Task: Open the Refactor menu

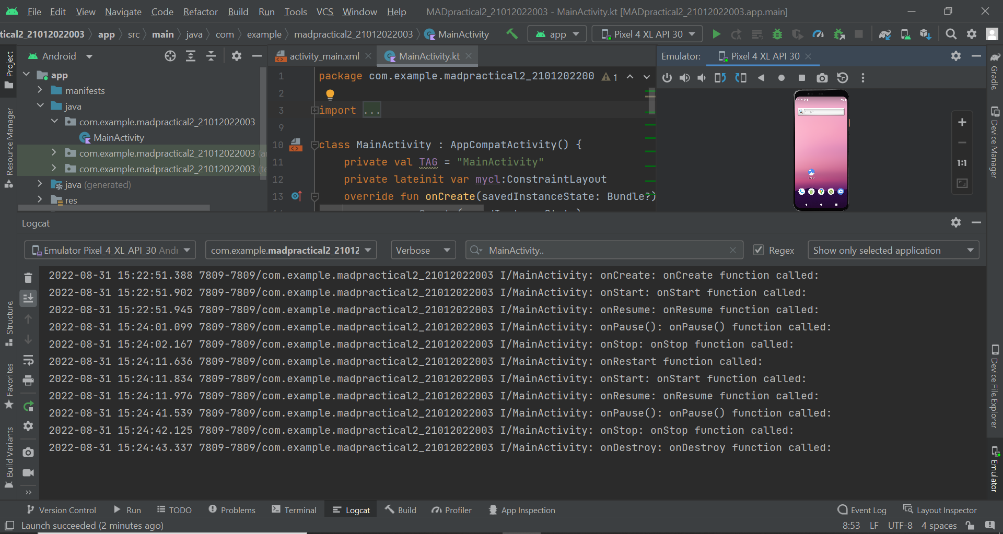Action: click(200, 11)
